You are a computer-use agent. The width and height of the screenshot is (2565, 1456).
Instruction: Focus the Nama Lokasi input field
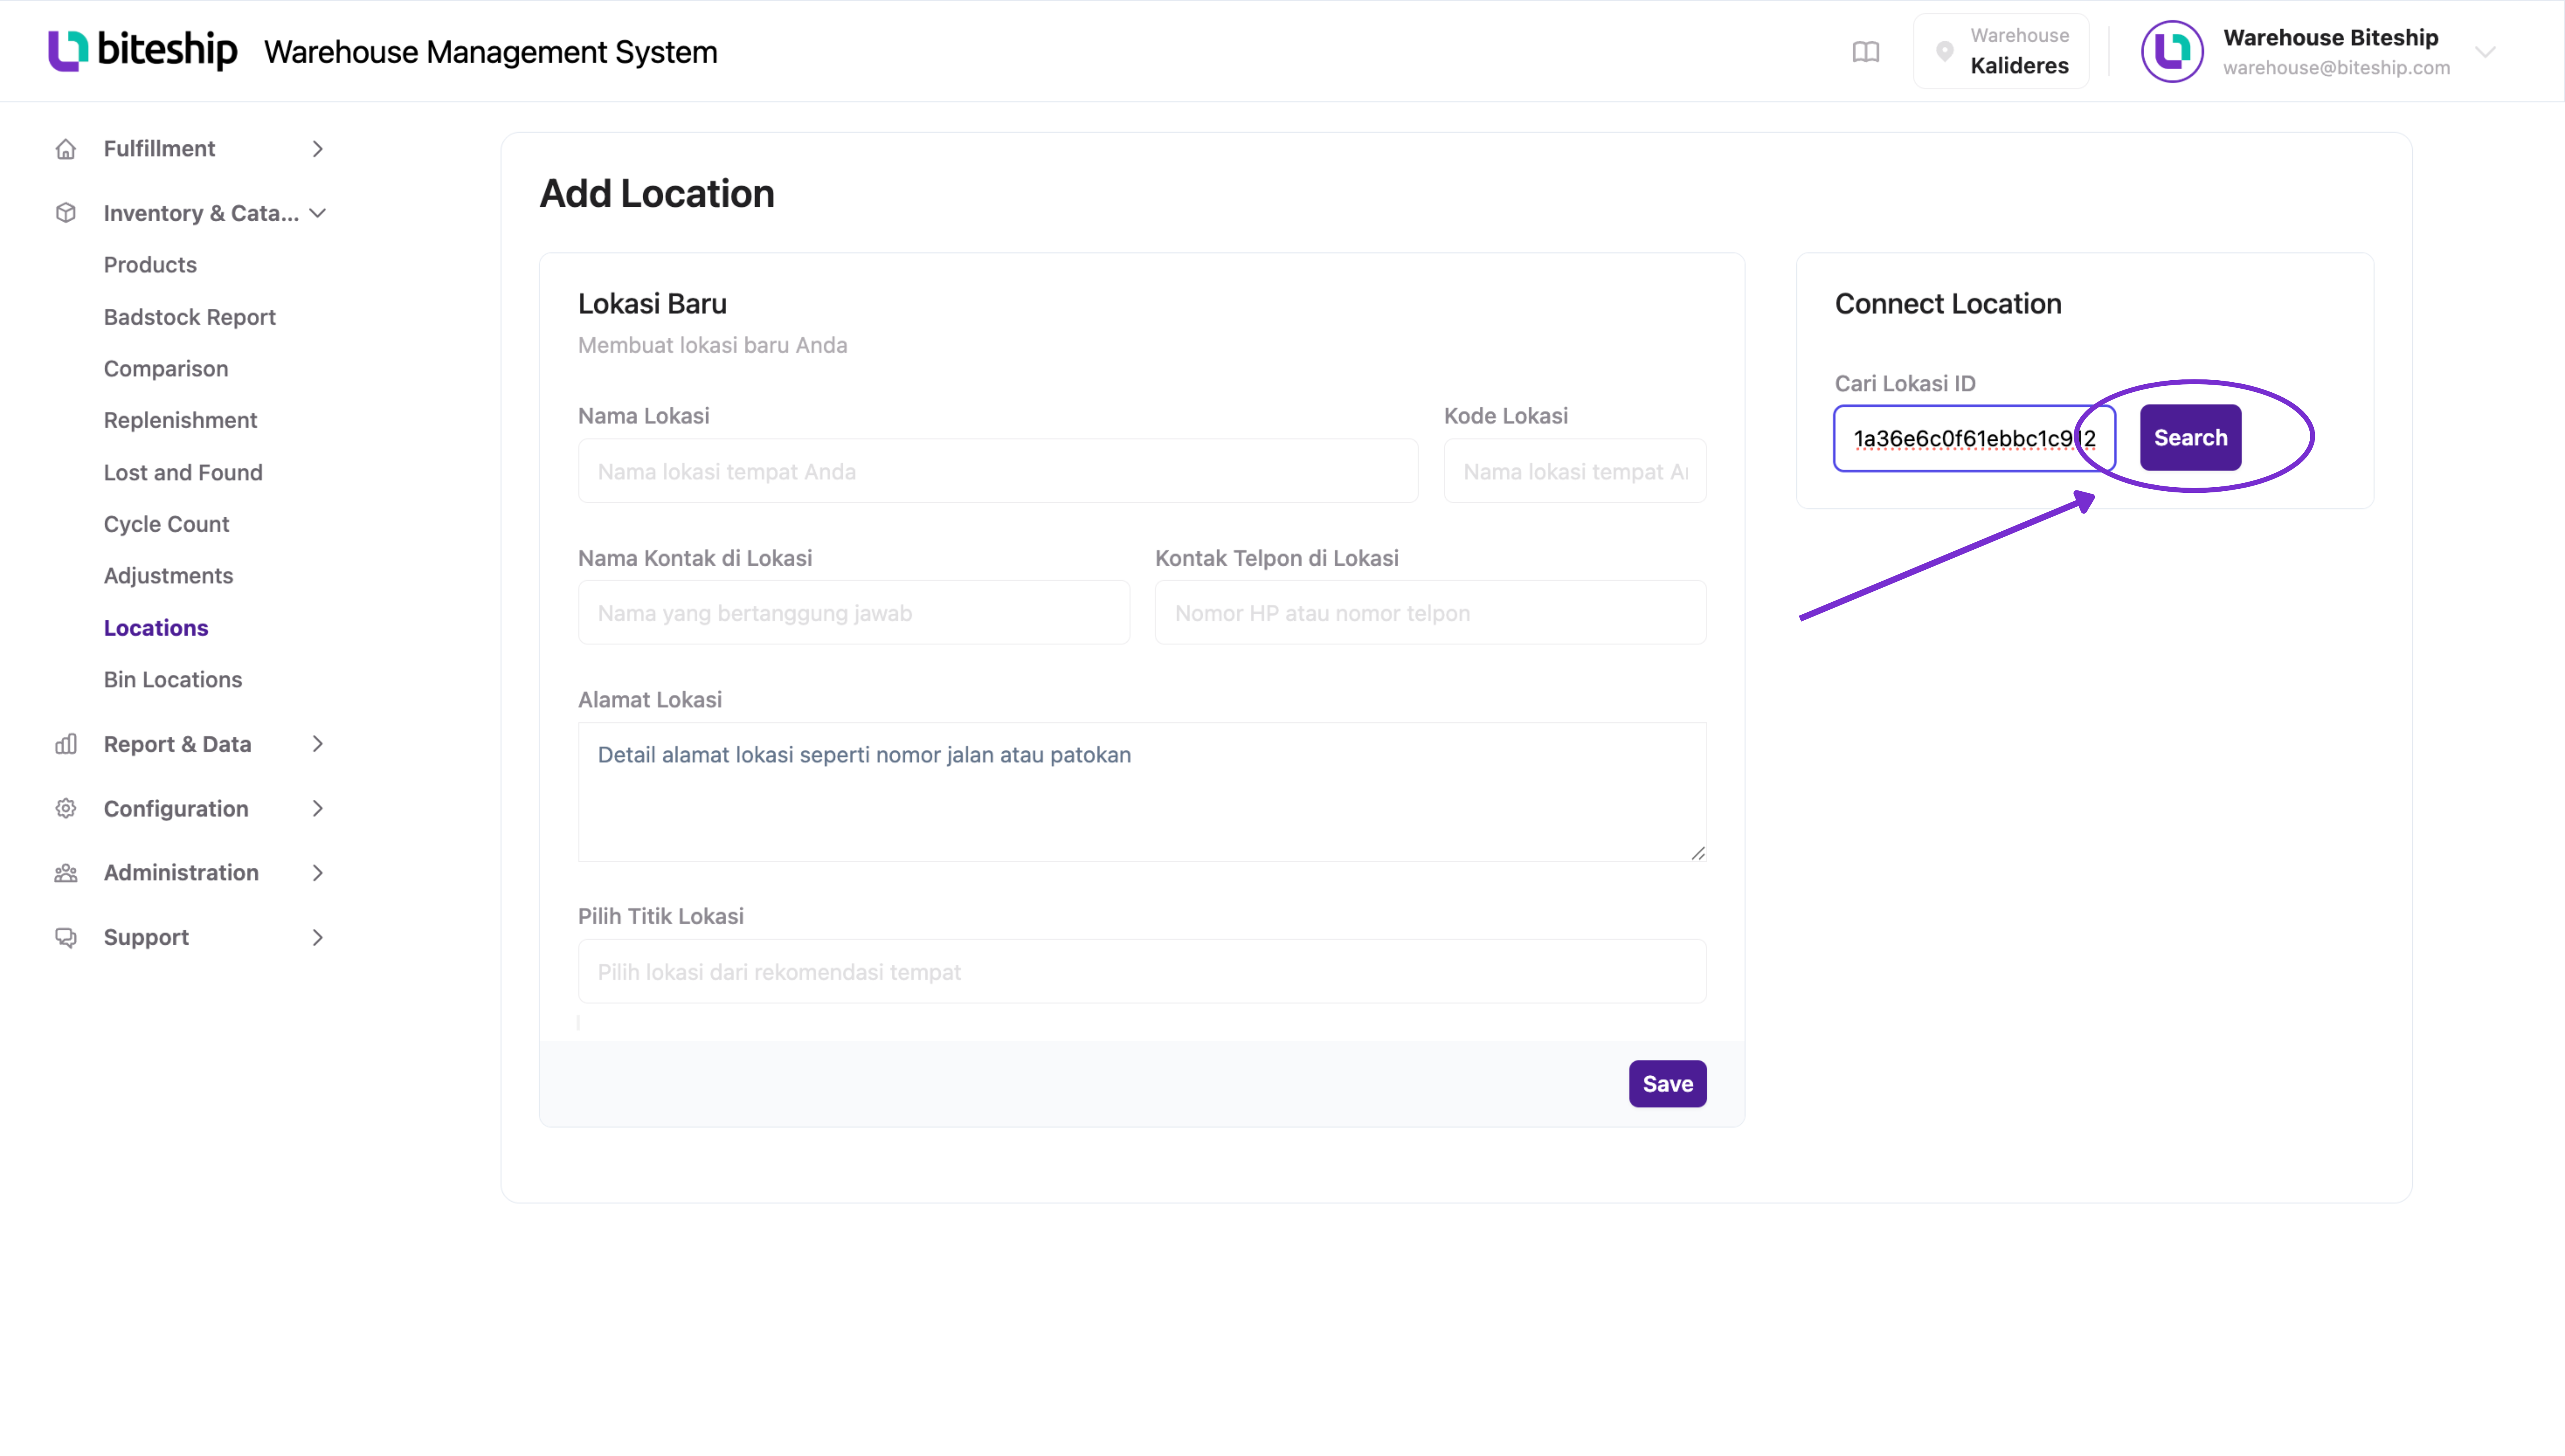(x=998, y=471)
